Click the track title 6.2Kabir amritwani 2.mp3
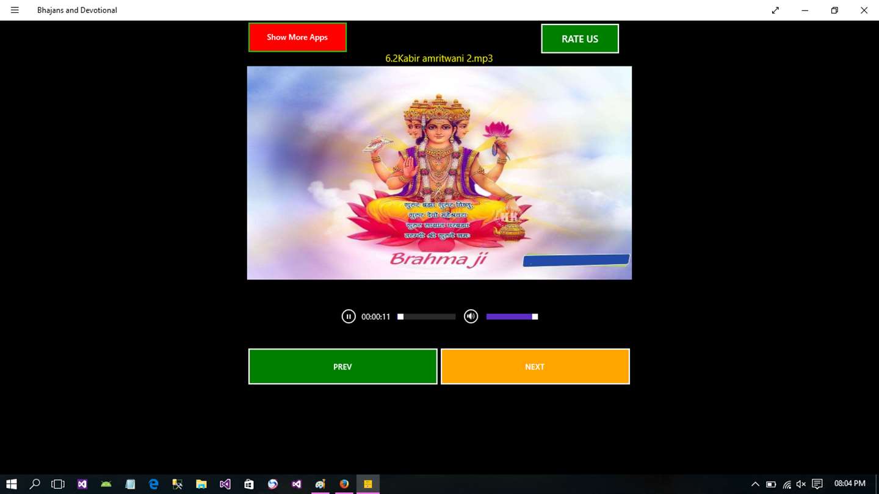The width and height of the screenshot is (879, 494). pyautogui.click(x=439, y=59)
